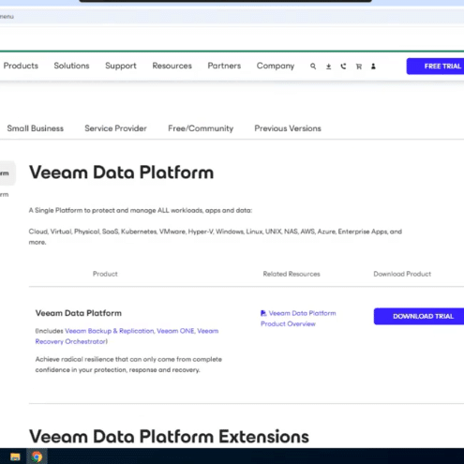Click the search magnifier icon
The height and width of the screenshot is (464, 464).
313,67
